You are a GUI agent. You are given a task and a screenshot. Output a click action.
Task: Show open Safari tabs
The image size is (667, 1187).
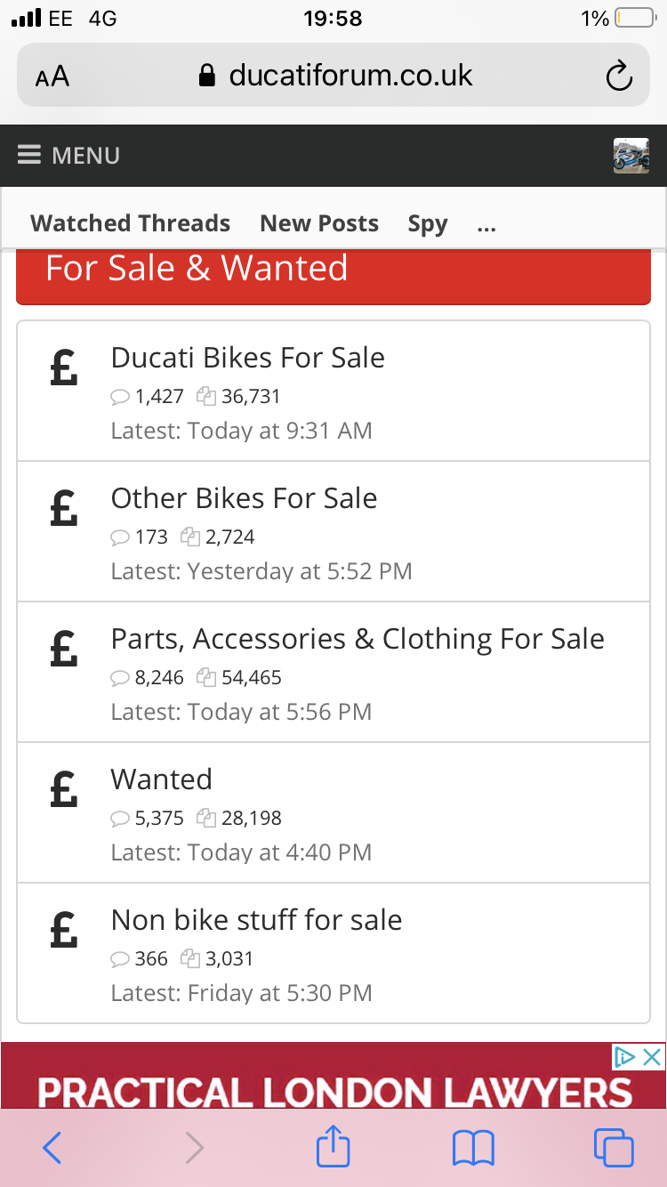coord(614,1148)
